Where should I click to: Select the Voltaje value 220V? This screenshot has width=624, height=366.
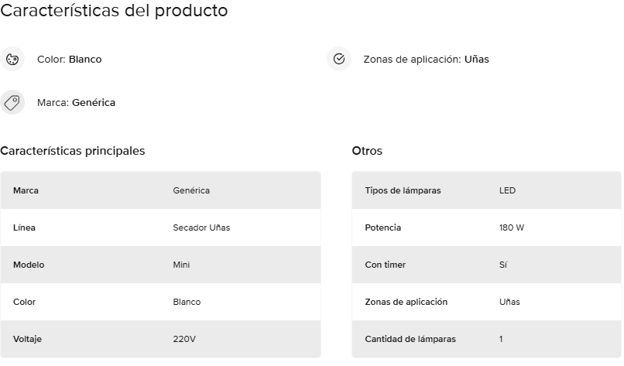coord(184,339)
